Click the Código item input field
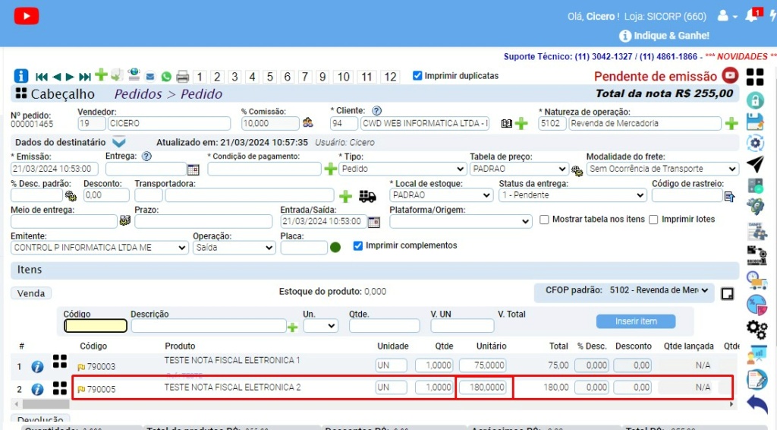 pos(95,326)
